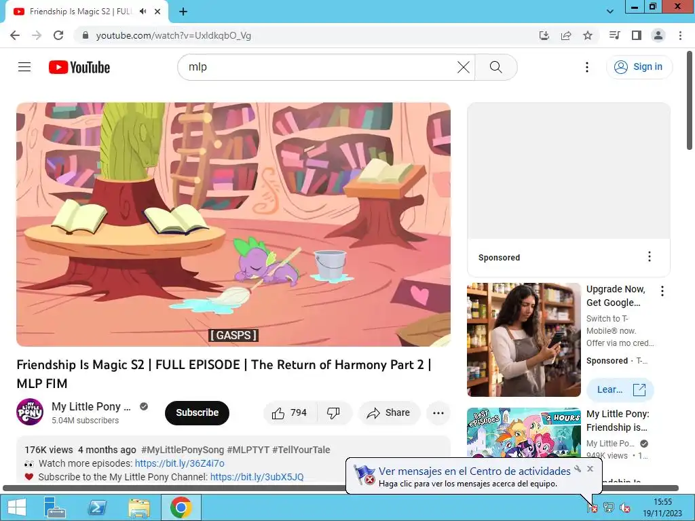
Task: Click the vertical page scrollbar
Action: [x=690, y=100]
